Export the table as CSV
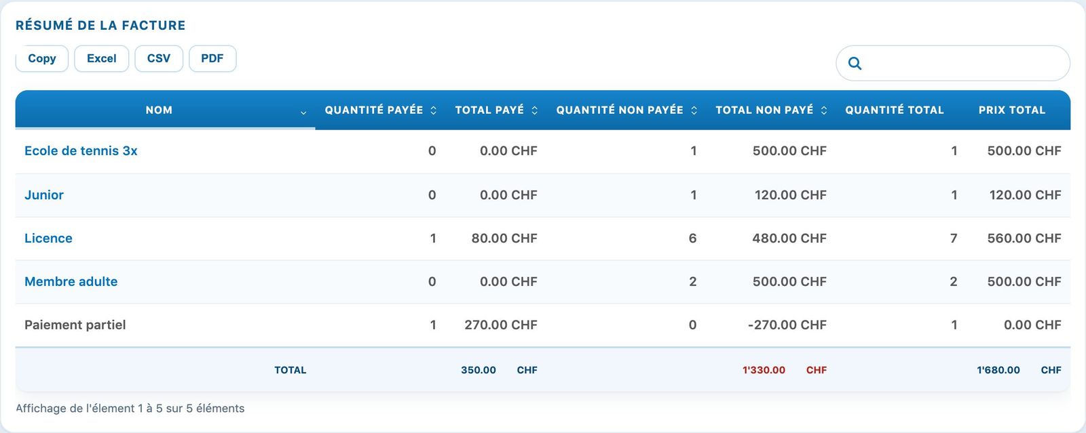The width and height of the screenshot is (1086, 433). click(x=159, y=58)
